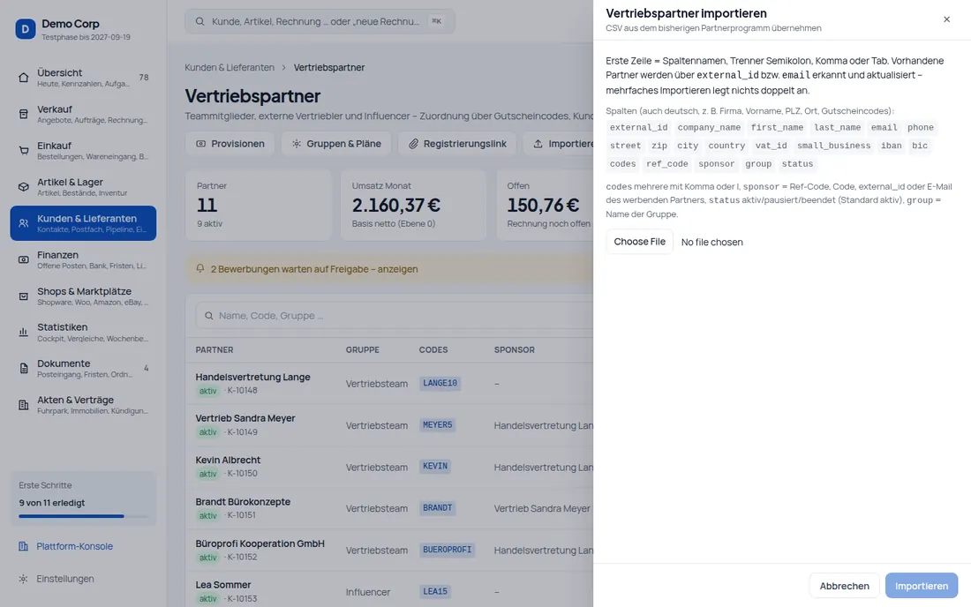Click the Demo Corp logo avatar
971x607 pixels.
click(26, 29)
